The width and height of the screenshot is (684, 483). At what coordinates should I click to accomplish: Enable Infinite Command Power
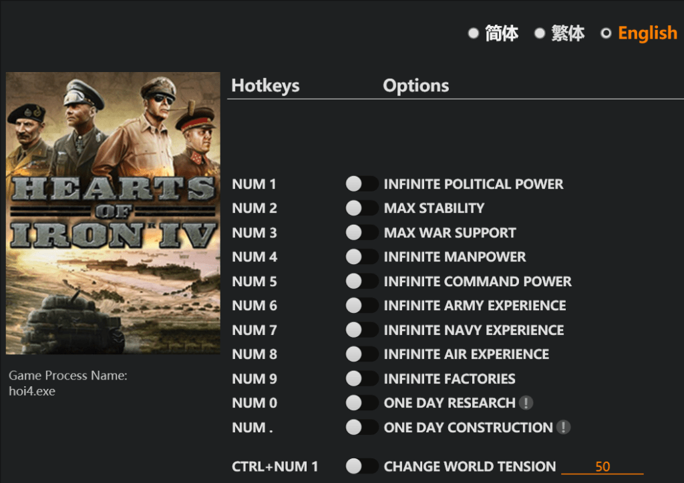coord(362,281)
